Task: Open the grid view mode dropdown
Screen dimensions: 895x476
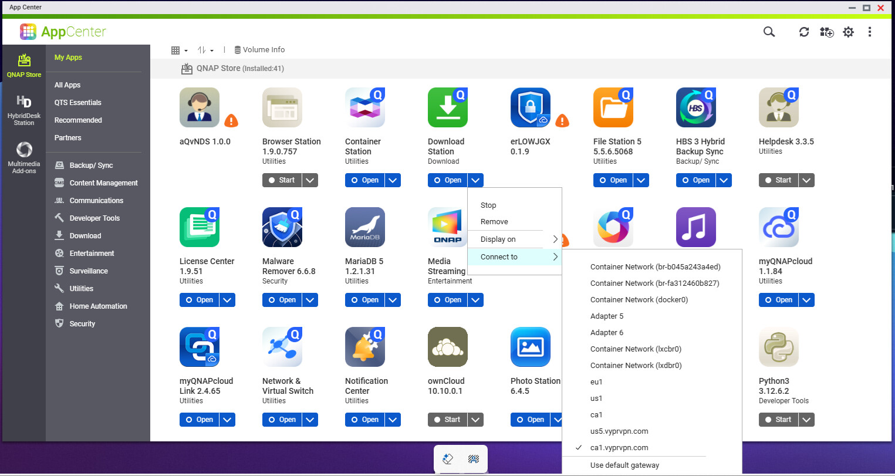Action: click(179, 50)
